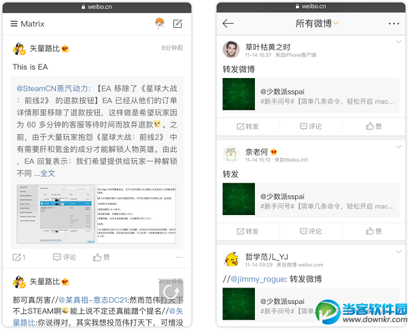Click the 草叶枯黄之时 username
Screen dimensions: 408x329
pos(268,47)
